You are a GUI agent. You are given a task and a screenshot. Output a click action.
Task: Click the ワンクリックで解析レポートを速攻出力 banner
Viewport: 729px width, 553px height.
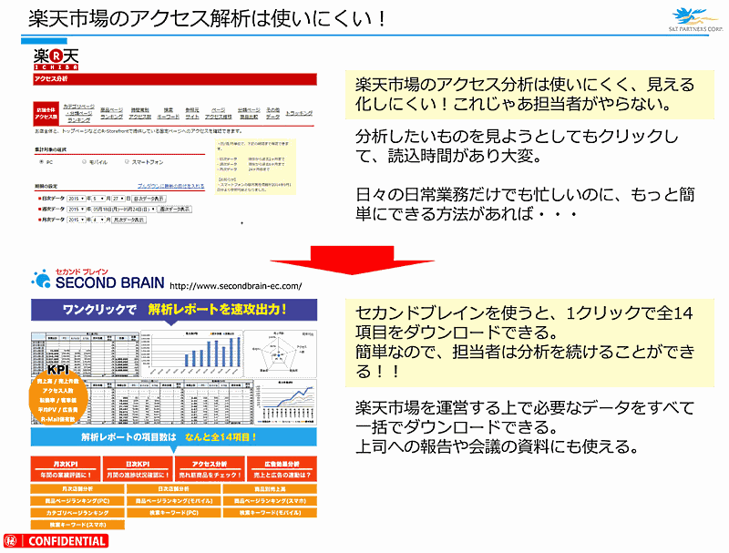(x=174, y=310)
